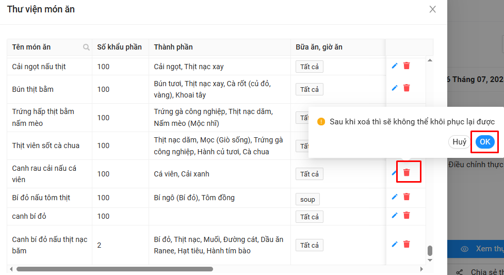The height and width of the screenshot is (275, 504).
Task: Open the pencil editor for canh bí đỏ
Action: click(x=395, y=215)
